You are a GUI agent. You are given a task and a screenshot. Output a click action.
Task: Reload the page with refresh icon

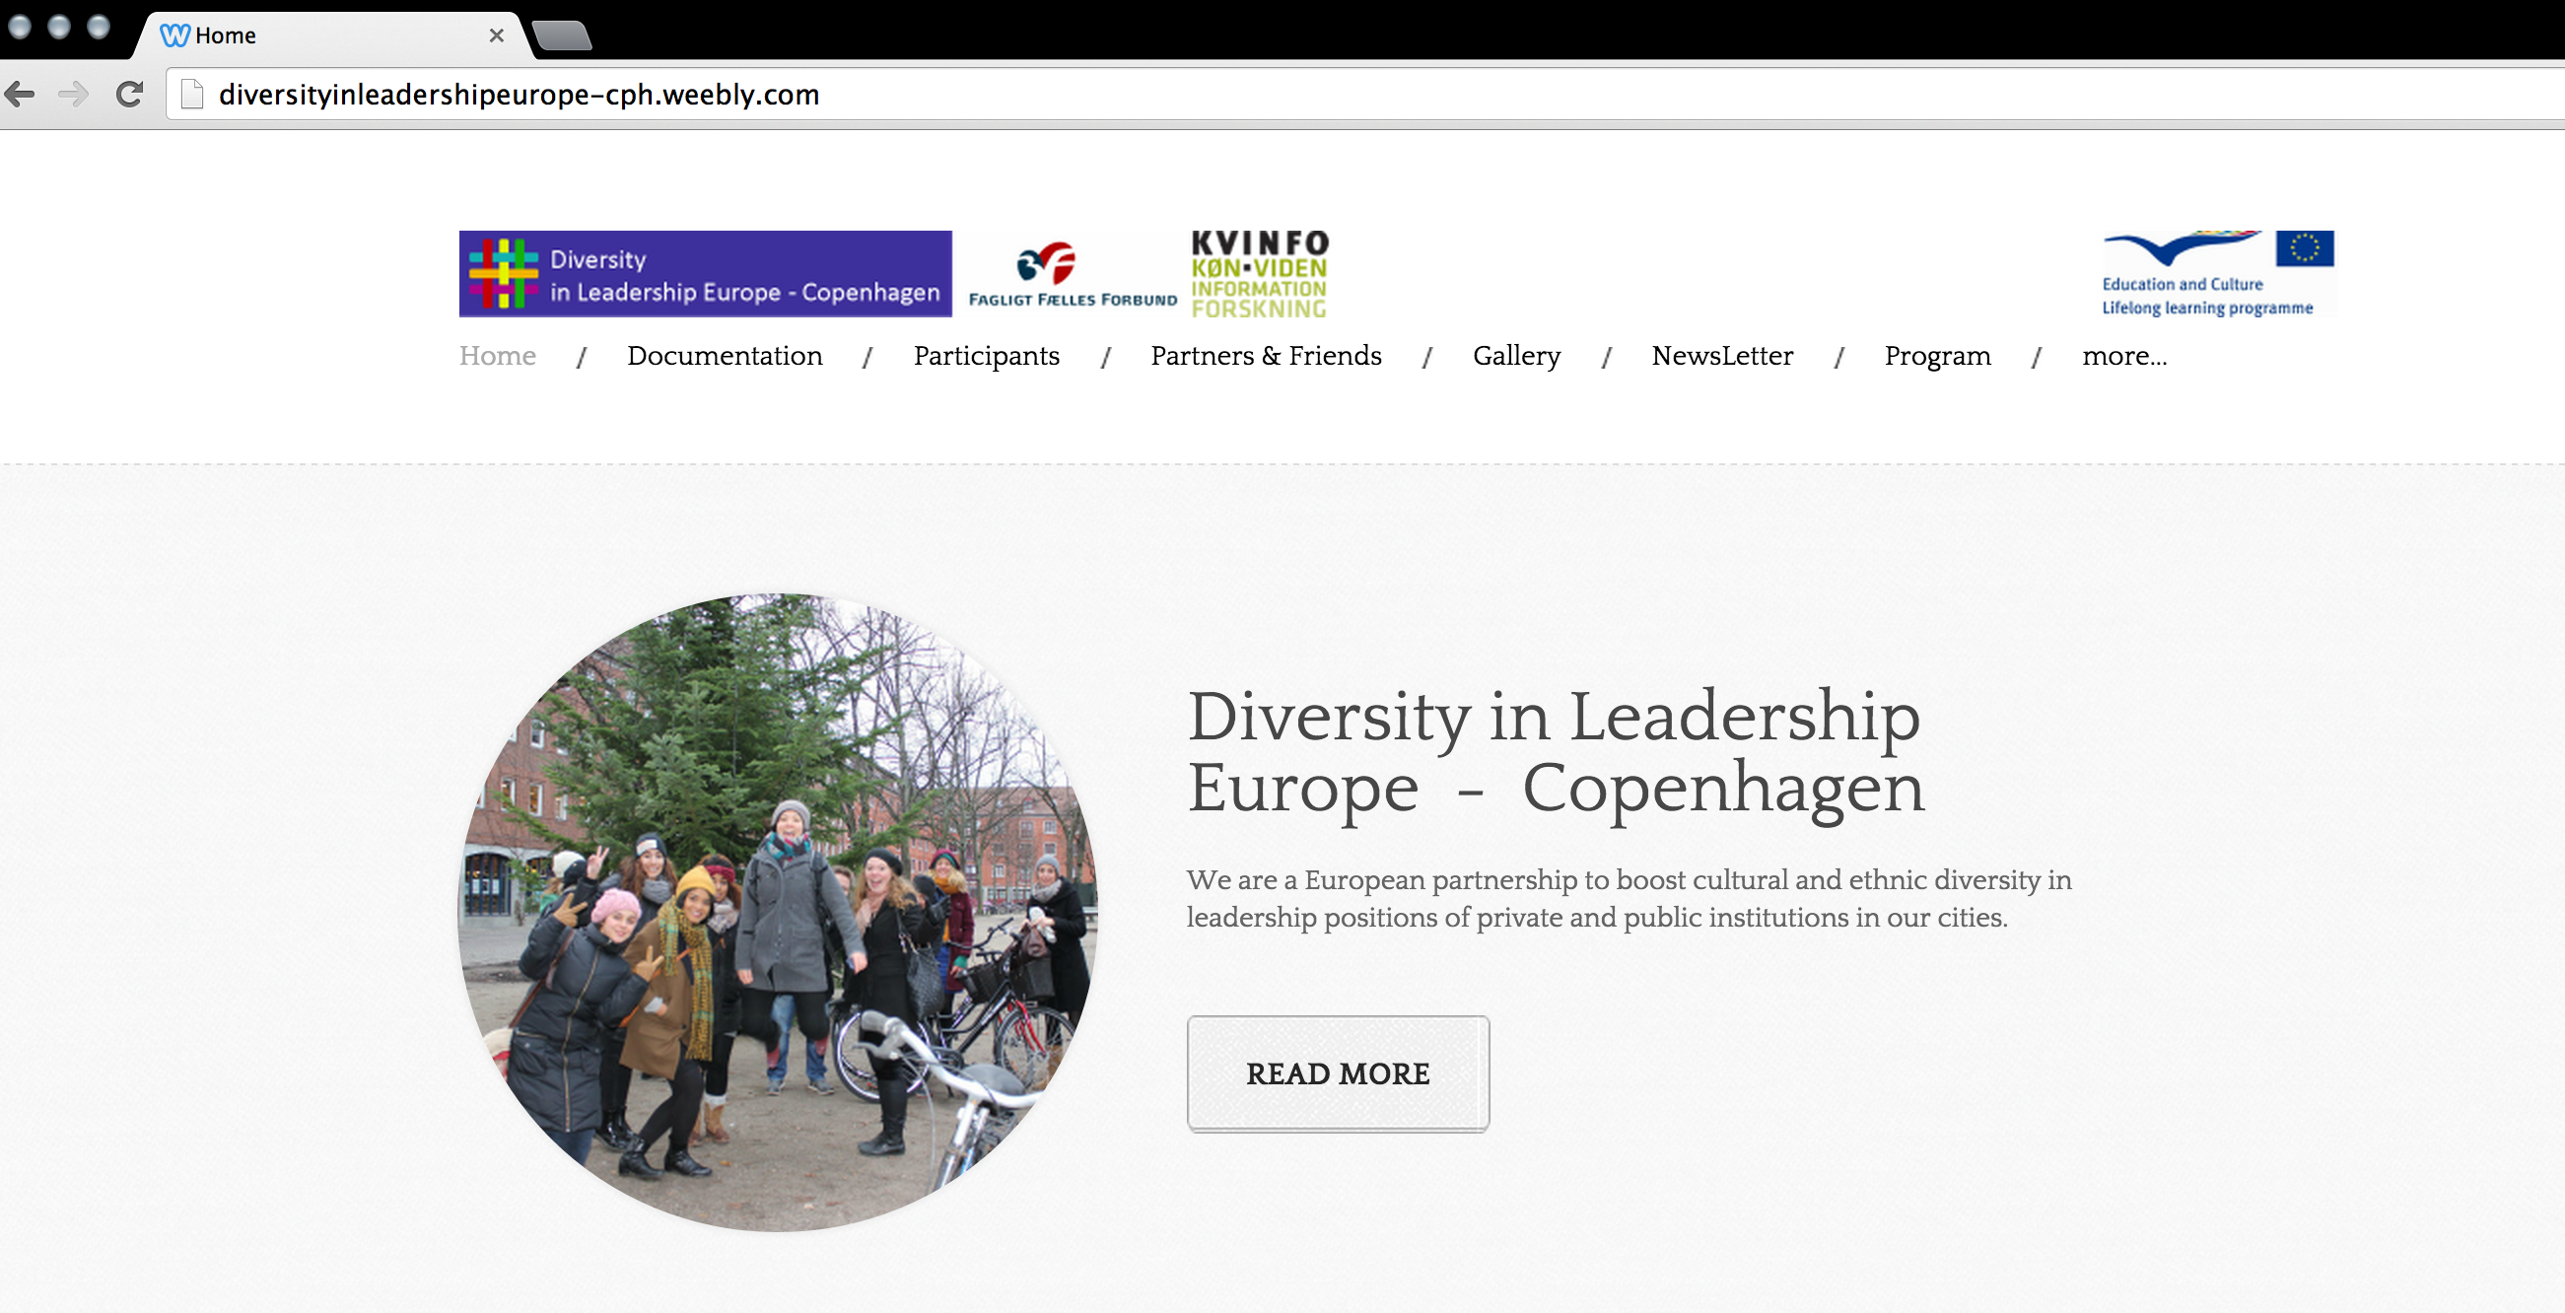point(129,95)
